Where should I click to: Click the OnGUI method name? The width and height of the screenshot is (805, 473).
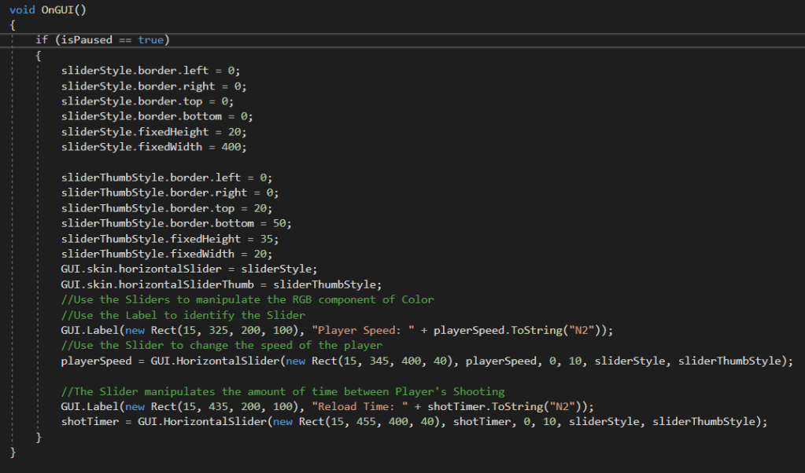pyautogui.click(x=57, y=9)
